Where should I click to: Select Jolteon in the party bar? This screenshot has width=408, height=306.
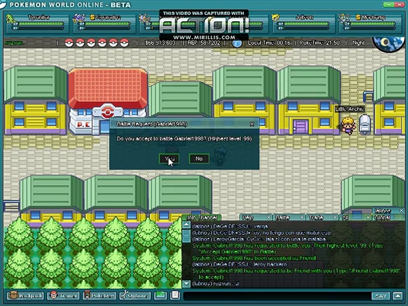point(303,24)
